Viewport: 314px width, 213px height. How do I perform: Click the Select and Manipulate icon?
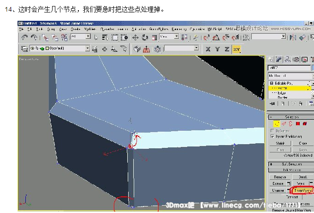tap(196, 37)
